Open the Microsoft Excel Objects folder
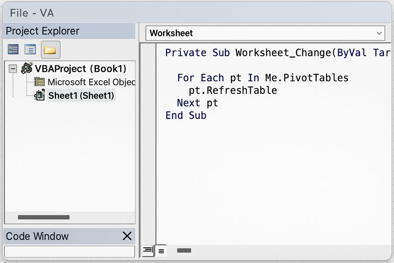Screen dimensions: 394x263 tap(91, 82)
